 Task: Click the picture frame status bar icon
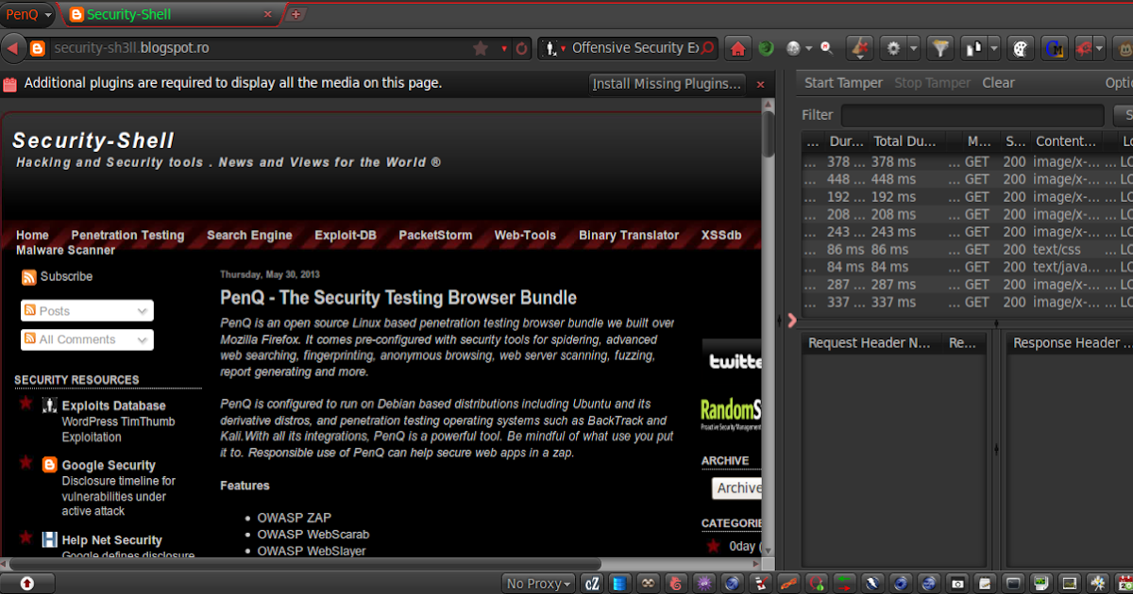click(x=1070, y=584)
